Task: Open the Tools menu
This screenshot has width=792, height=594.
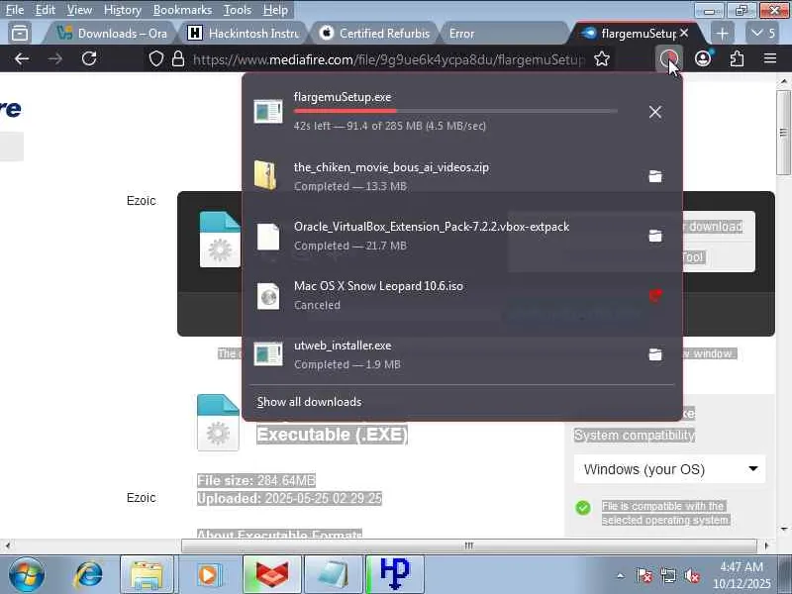Action: point(238,10)
